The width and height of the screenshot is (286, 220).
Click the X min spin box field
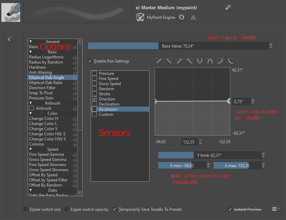(181, 165)
